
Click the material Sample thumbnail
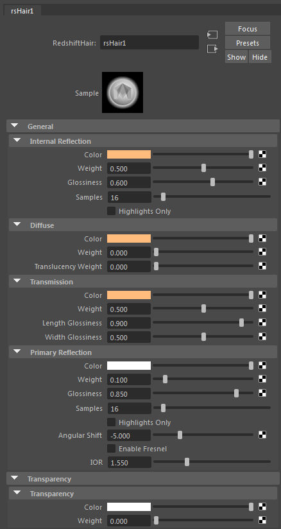click(x=123, y=92)
